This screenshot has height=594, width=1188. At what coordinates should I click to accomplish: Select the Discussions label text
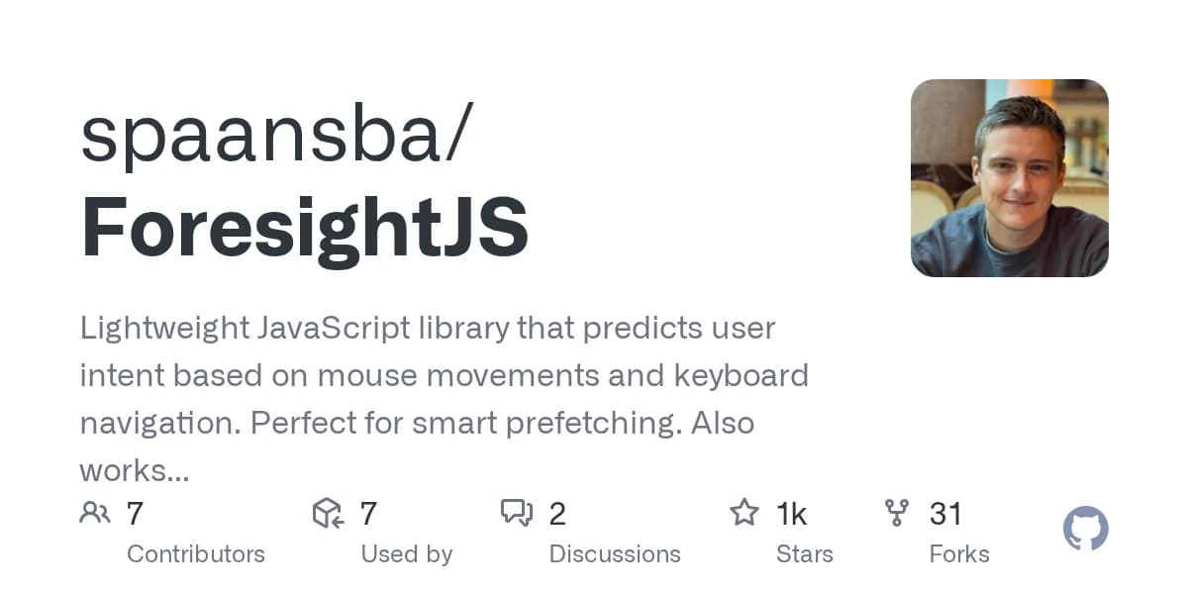click(x=615, y=553)
